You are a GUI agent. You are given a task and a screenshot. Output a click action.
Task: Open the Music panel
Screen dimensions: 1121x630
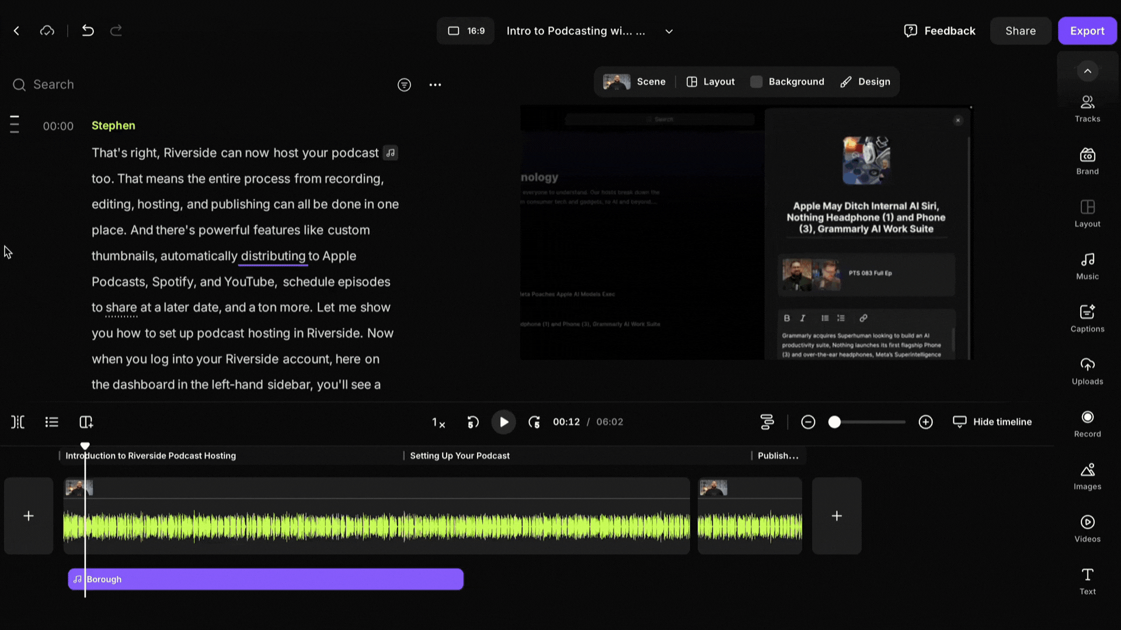tap(1087, 267)
